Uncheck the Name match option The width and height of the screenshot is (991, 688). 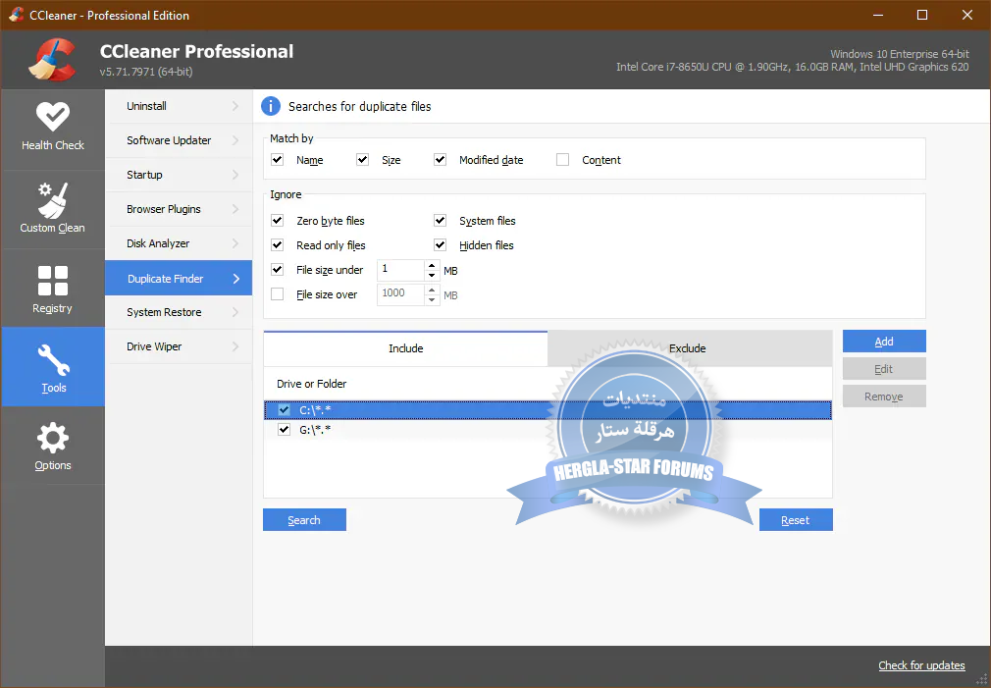[277, 159]
